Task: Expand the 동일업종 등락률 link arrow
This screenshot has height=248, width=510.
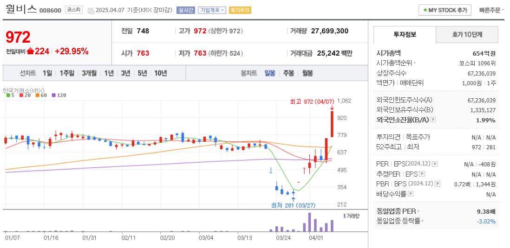Action: pyautogui.click(x=423, y=222)
